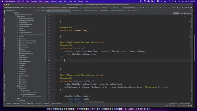Viewport: 197px width, 111px height.
Task: Click the build hammer icon in toolbar
Action: (110, 8)
